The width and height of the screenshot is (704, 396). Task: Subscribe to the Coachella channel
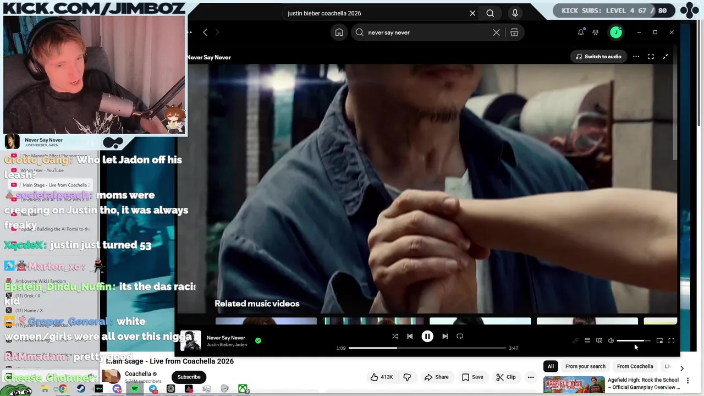point(189,377)
